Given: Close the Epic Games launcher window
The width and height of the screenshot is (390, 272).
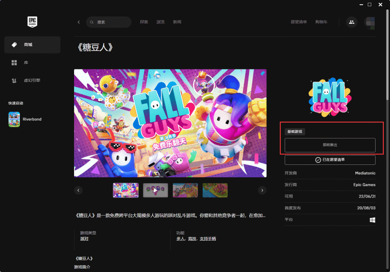Looking at the screenshot, I should click(x=380, y=4).
